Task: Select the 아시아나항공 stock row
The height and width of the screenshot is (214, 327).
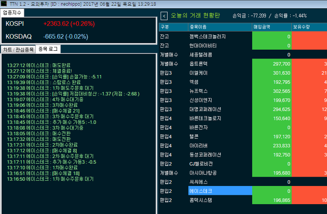Action: [x=243, y=173]
